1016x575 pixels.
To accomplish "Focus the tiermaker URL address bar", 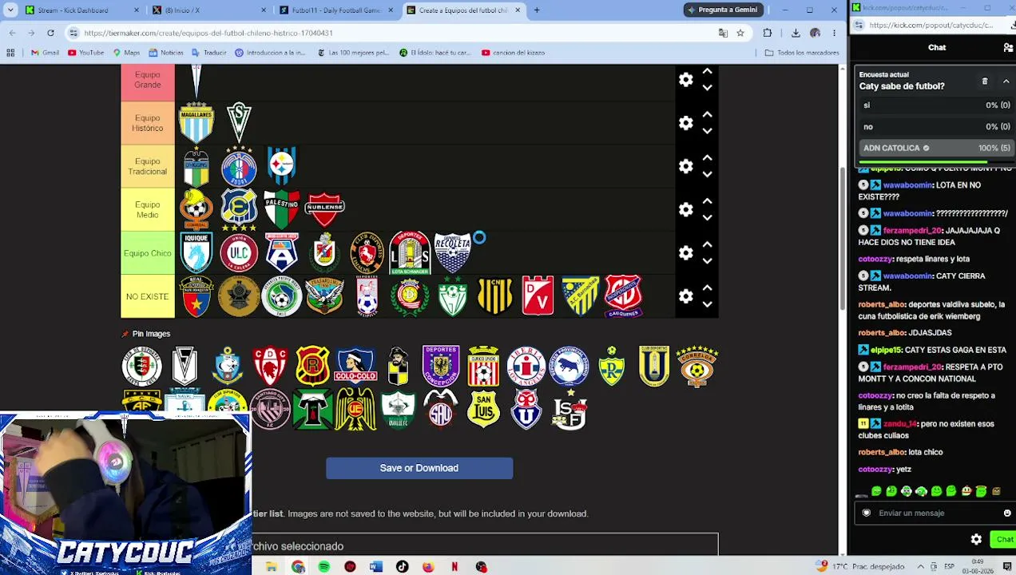I will click(391, 33).
